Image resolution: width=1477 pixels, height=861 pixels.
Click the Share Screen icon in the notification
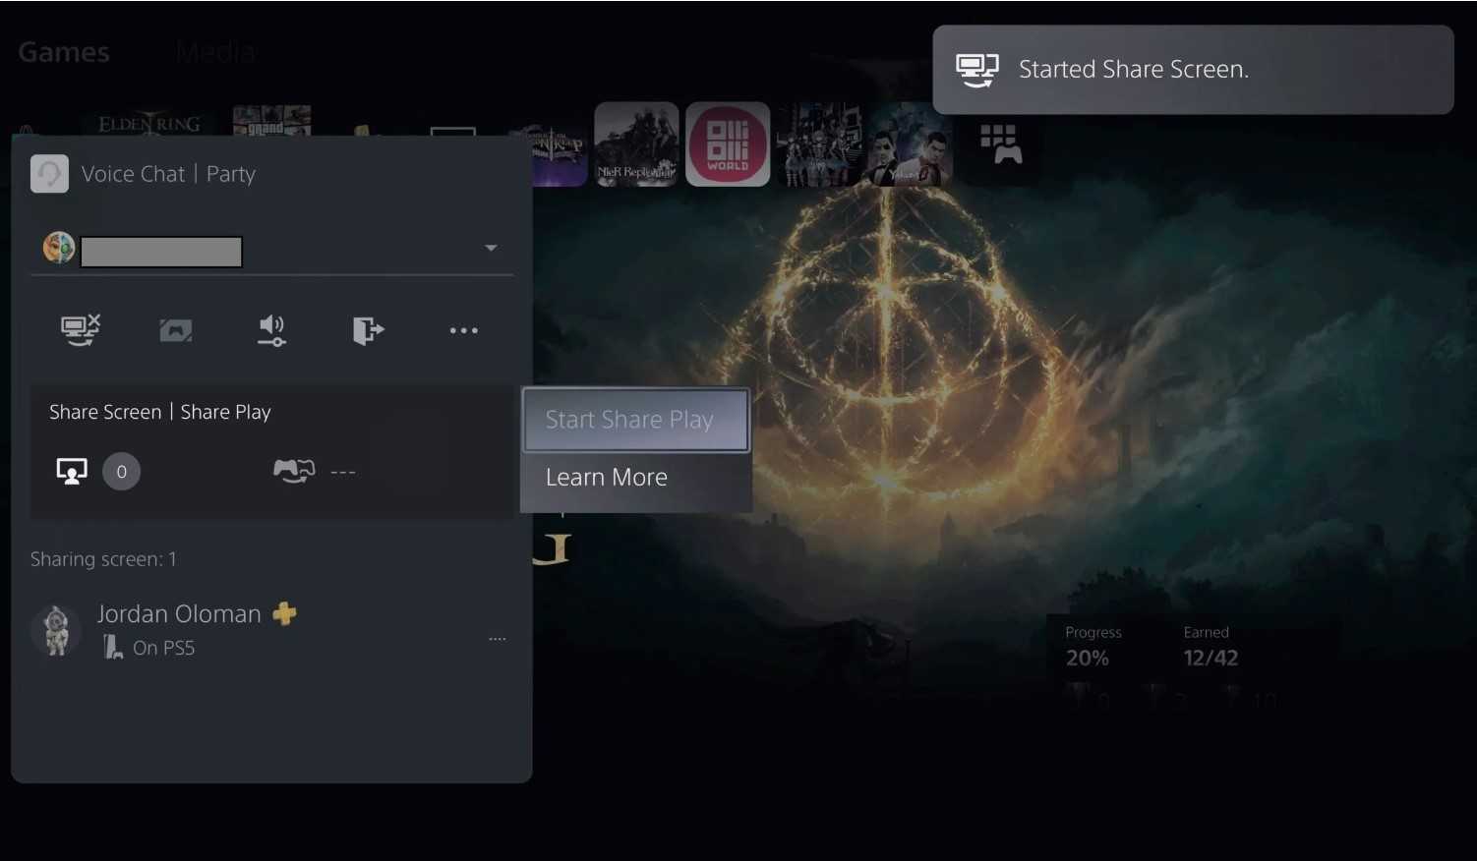coord(976,70)
